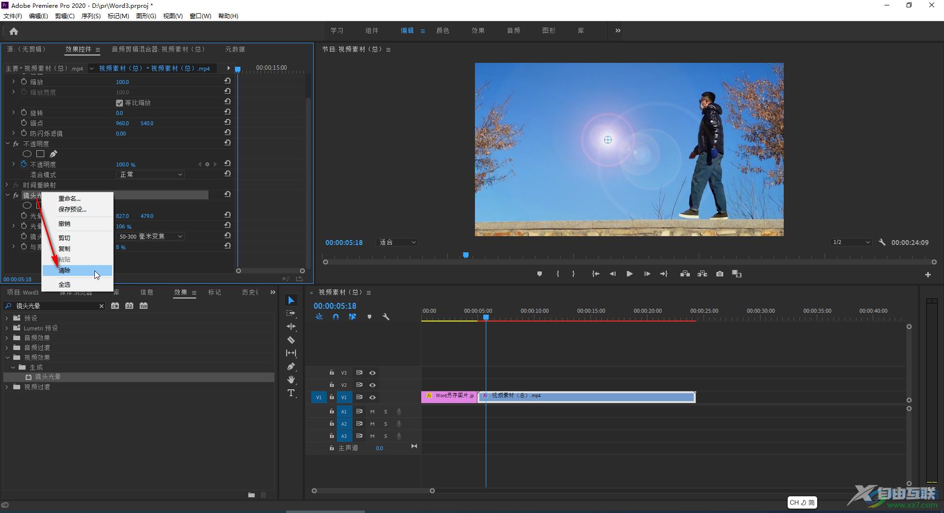Open the comparison view button
The width and height of the screenshot is (944, 513).
point(737,274)
